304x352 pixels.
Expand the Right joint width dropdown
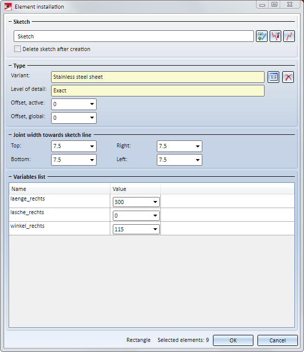point(198,146)
